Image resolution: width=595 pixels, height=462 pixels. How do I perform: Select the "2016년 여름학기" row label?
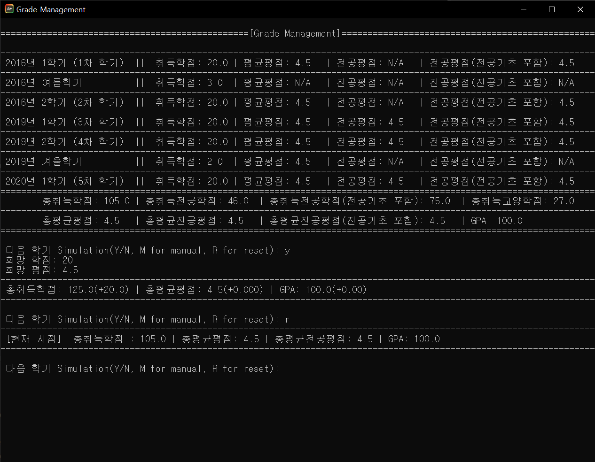point(44,83)
